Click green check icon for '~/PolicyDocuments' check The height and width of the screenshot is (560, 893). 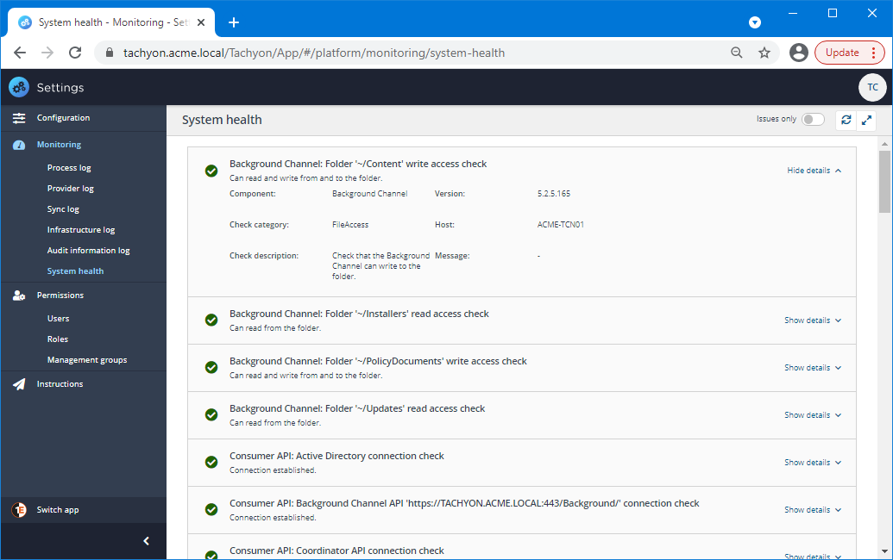(x=211, y=367)
